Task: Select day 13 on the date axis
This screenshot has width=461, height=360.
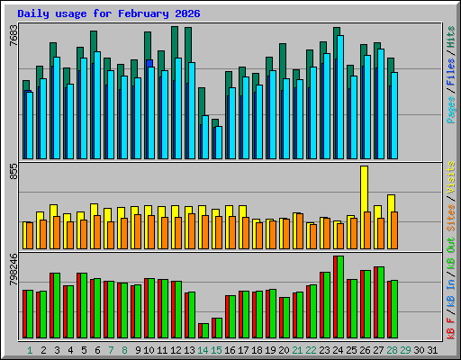Action: (x=189, y=350)
